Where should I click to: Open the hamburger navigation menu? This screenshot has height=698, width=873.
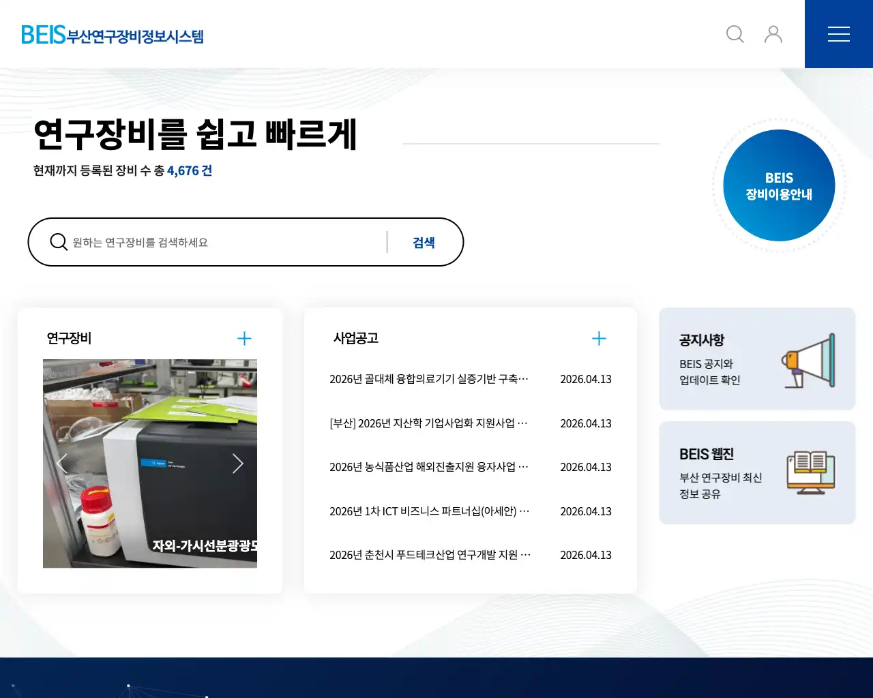(x=839, y=34)
